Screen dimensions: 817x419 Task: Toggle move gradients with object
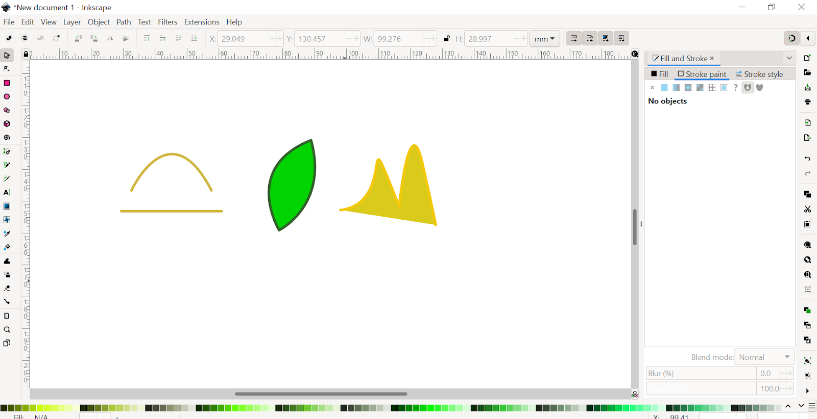click(606, 39)
